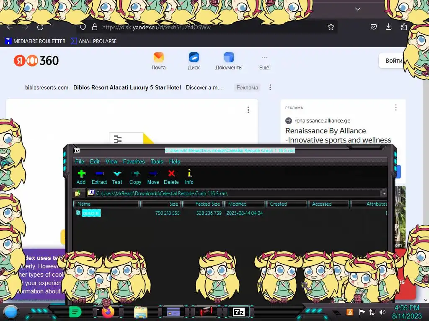Bookmark the page with the star icon
Viewport: 429px width, 321px height.
(x=331, y=27)
